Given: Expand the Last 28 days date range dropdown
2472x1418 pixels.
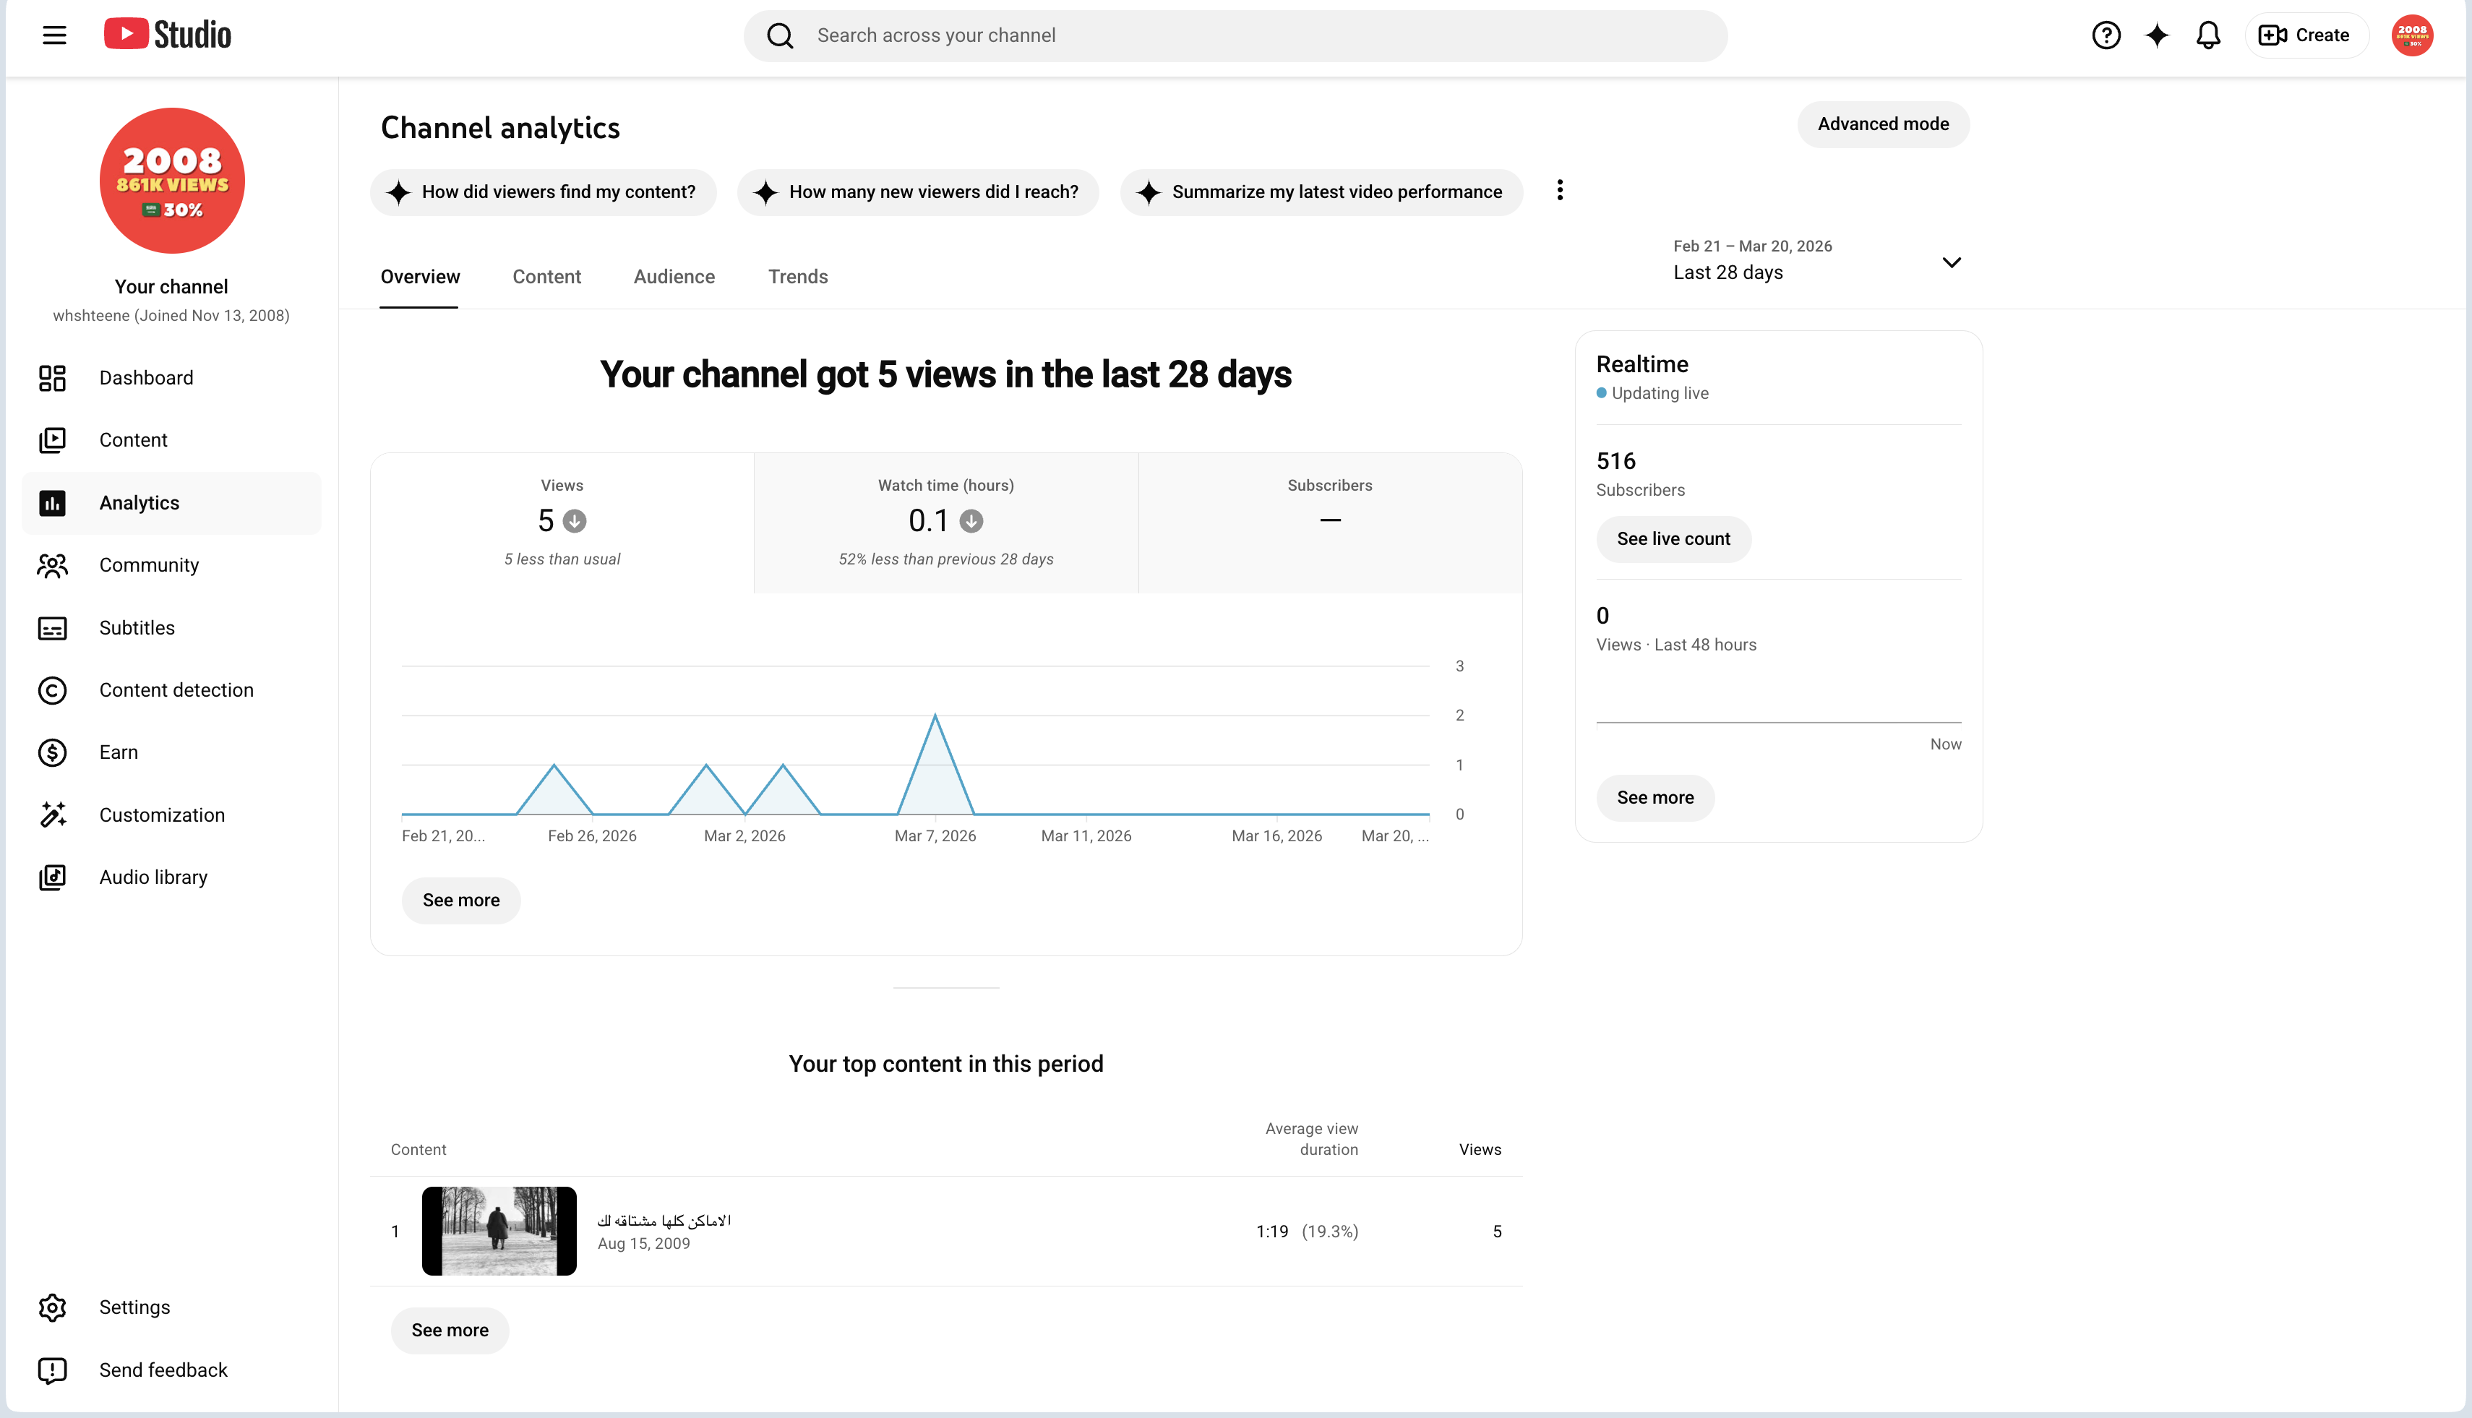Looking at the screenshot, I should pyautogui.click(x=1816, y=261).
